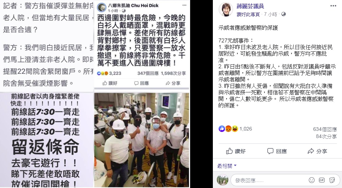
Task: Open the emoji picker in the comment box
Action: pos(312,180)
